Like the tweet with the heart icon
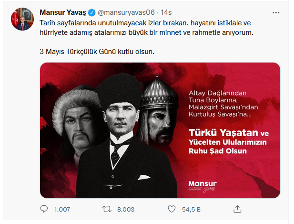This screenshot has width=294, height=224. [172, 209]
